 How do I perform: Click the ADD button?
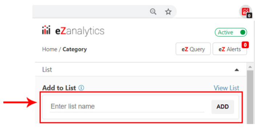click(223, 107)
